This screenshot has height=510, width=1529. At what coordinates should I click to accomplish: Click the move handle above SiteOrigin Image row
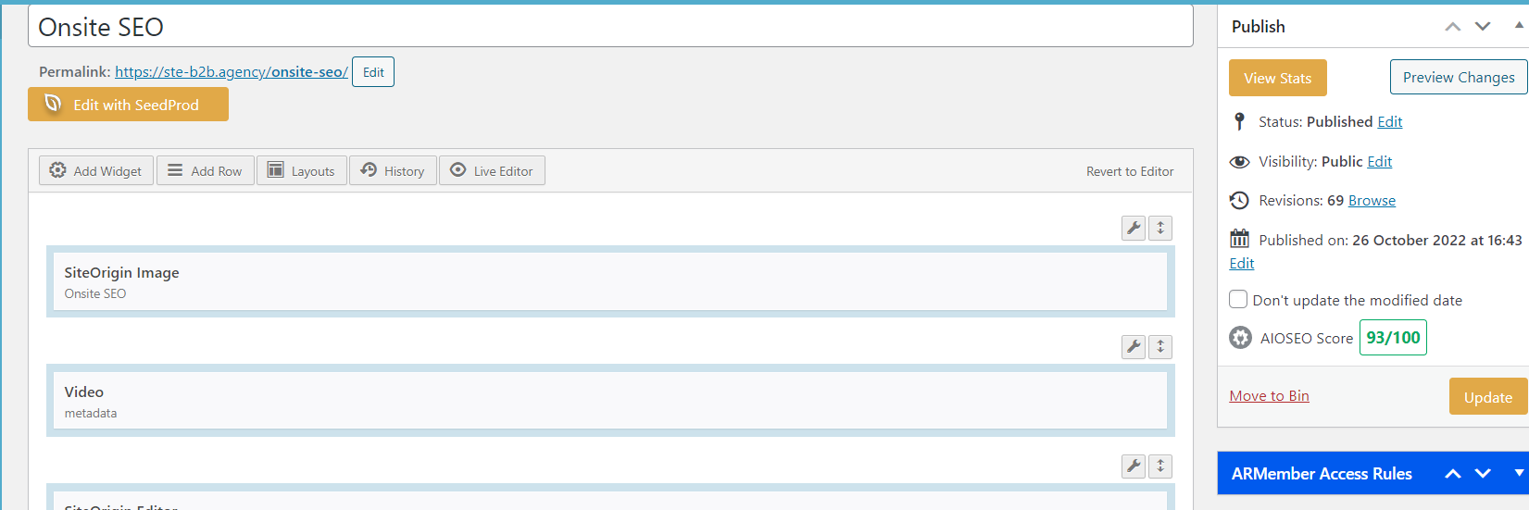1160,228
